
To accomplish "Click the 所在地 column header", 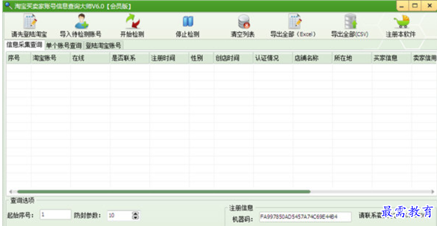I will click(352, 58).
